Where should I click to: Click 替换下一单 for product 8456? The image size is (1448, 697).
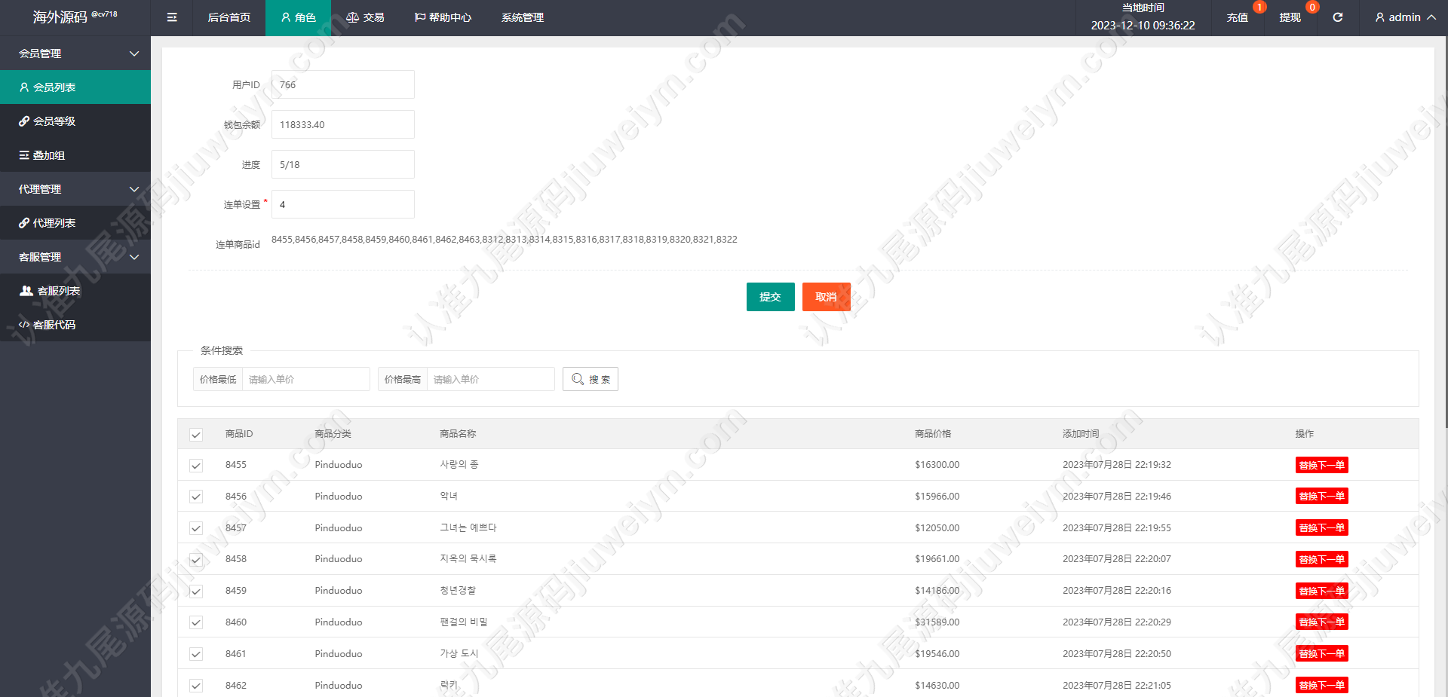point(1321,496)
